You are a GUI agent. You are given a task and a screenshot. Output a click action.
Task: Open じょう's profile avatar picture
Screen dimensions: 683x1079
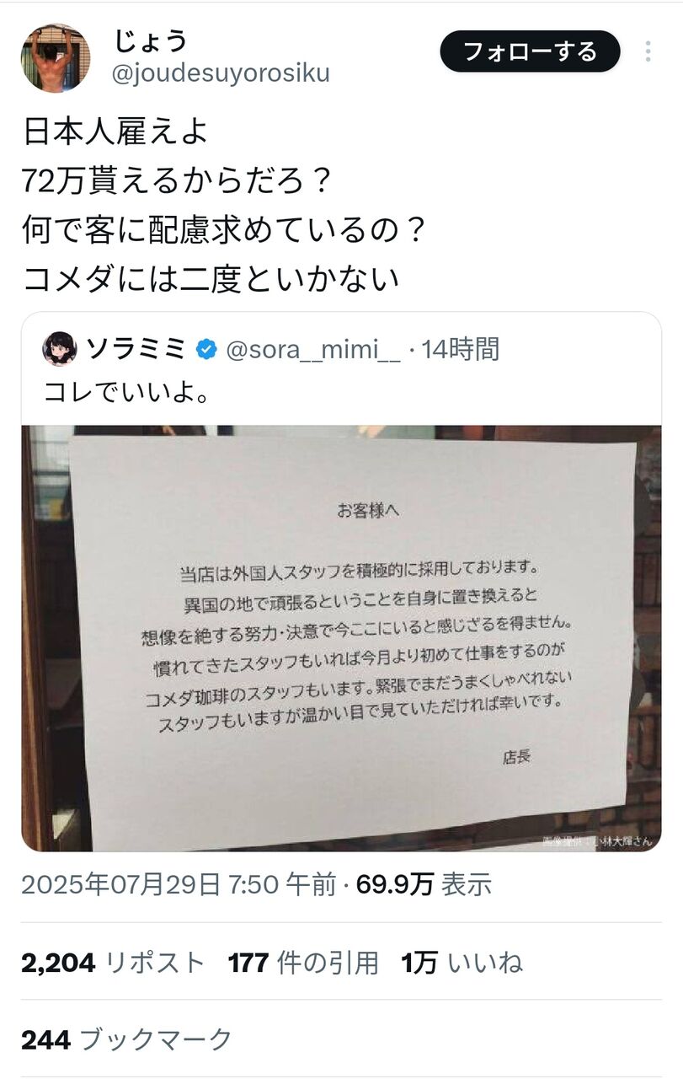(56, 57)
